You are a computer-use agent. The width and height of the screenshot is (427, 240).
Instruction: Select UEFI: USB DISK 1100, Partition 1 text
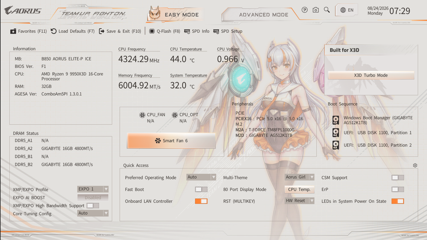pyautogui.click(x=378, y=133)
